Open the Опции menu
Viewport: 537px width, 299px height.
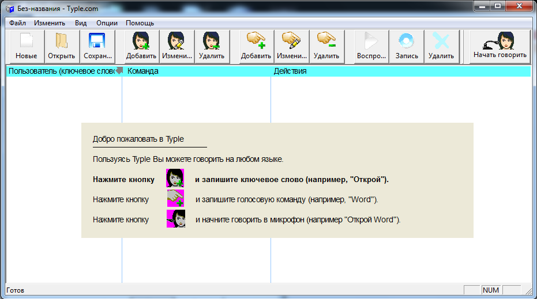click(x=107, y=23)
